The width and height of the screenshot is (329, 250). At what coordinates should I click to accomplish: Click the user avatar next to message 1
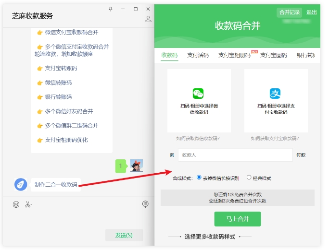point(137,166)
